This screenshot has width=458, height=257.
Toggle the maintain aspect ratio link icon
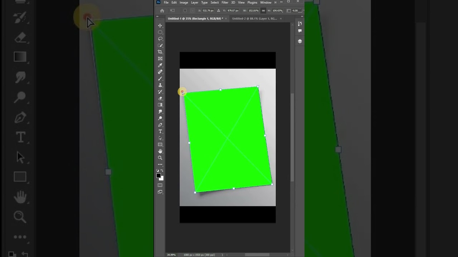264,11
